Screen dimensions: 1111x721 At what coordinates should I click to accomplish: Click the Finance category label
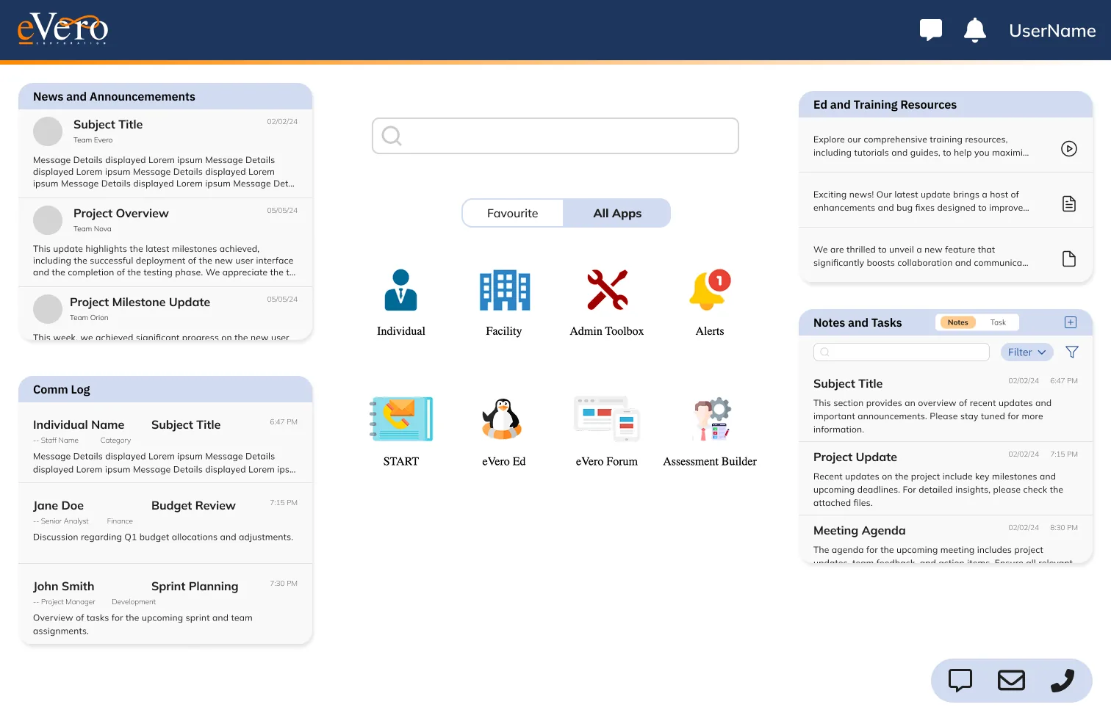[x=120, y=521]
